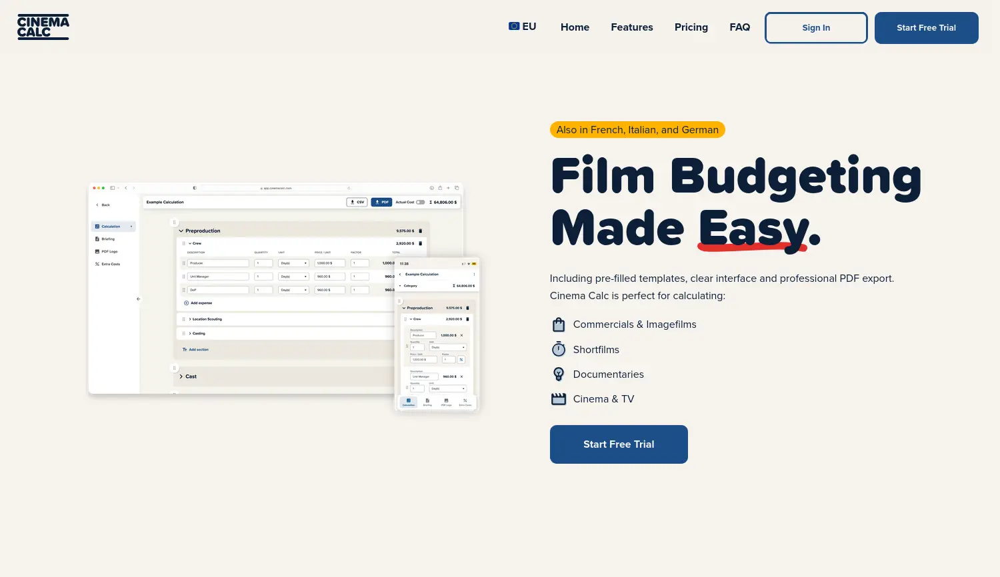This screenshot has height=577, width=1000.
Task: Select PDF Logo in the desktop preview sidebar
Action: tap(107, 252)
